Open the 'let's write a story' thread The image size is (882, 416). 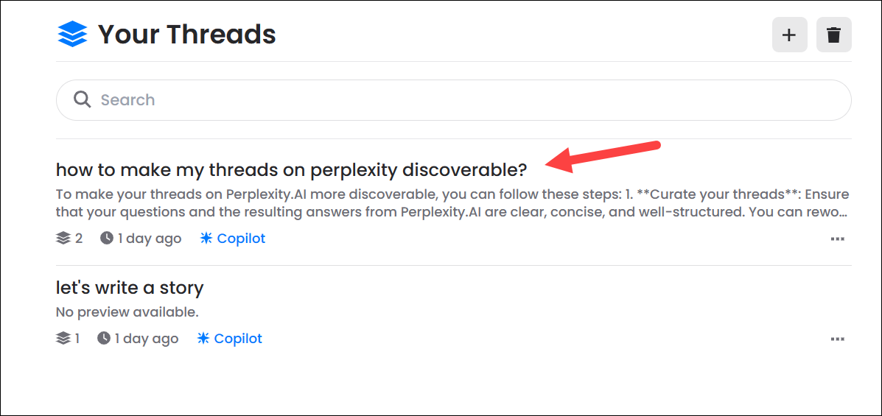[x=130, y=287]
